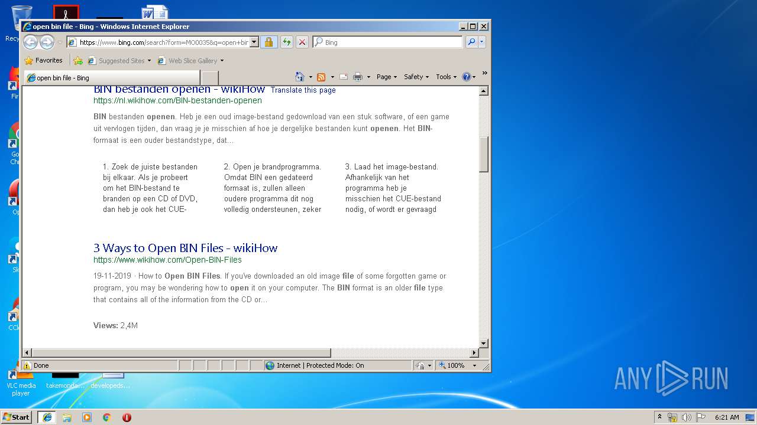Expand the Home button dropdown arrow
This screenshot has width=757, height=425.
(x=310, y=77)
